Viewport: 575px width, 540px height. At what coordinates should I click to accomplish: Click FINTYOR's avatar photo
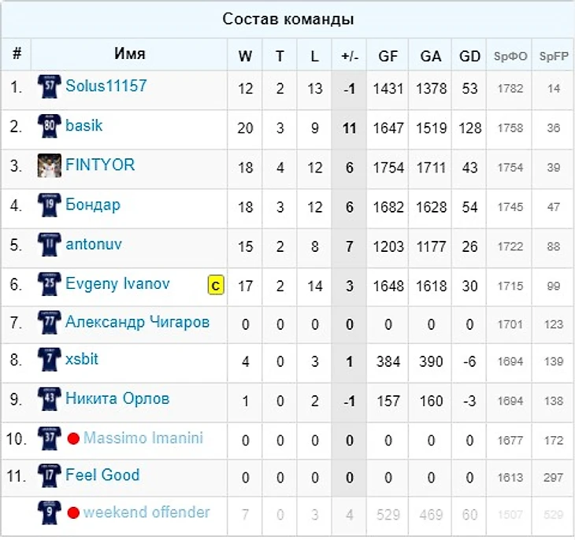click(x=49, y=165)
